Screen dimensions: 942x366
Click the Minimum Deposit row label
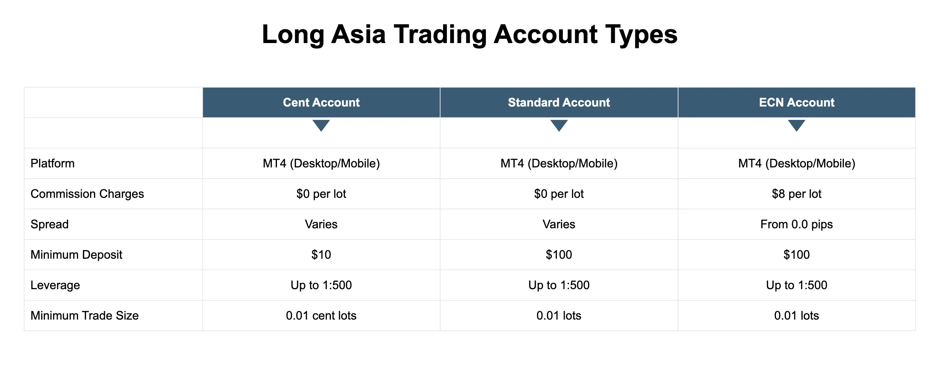click(76, 255)
